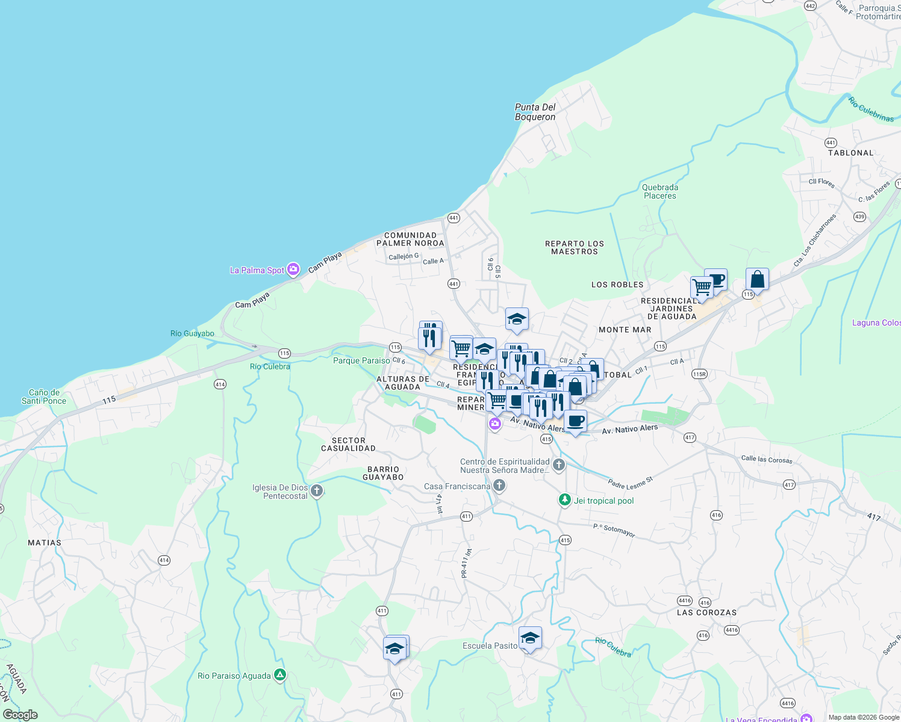The height and width of the screenshot is (722, 901).
Task: Open the La Palma Spot camera marker on Cam Playa
Action: pos(293,270)
